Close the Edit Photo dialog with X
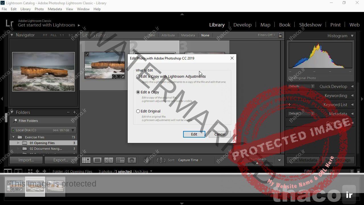The image size is (364, 205). [x=232, y=58]
